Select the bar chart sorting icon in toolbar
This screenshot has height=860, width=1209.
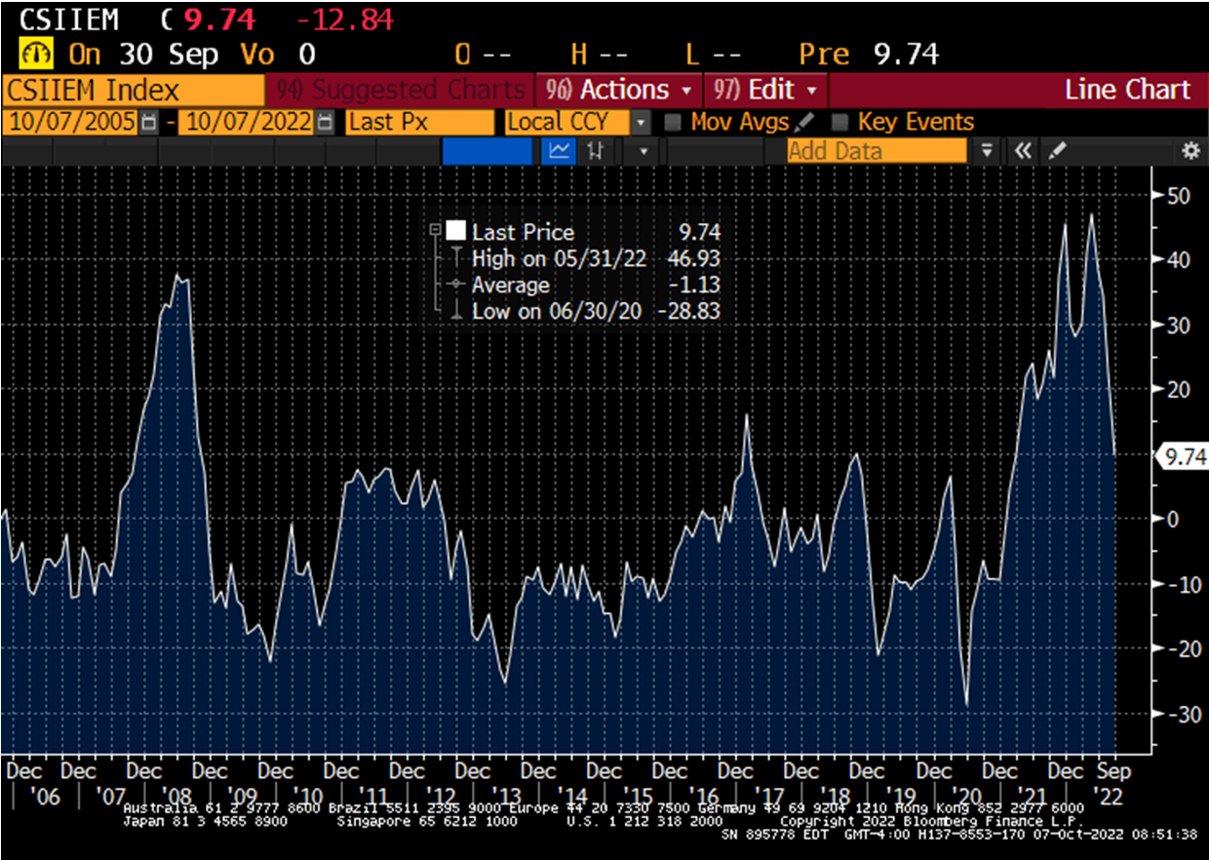coord(595,151)
